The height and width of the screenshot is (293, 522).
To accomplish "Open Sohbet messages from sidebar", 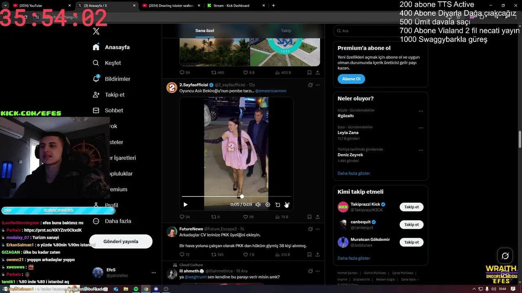I will coord(108,111).
